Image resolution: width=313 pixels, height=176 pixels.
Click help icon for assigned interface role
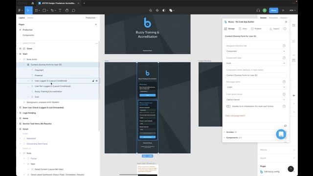tap(284, 45)
